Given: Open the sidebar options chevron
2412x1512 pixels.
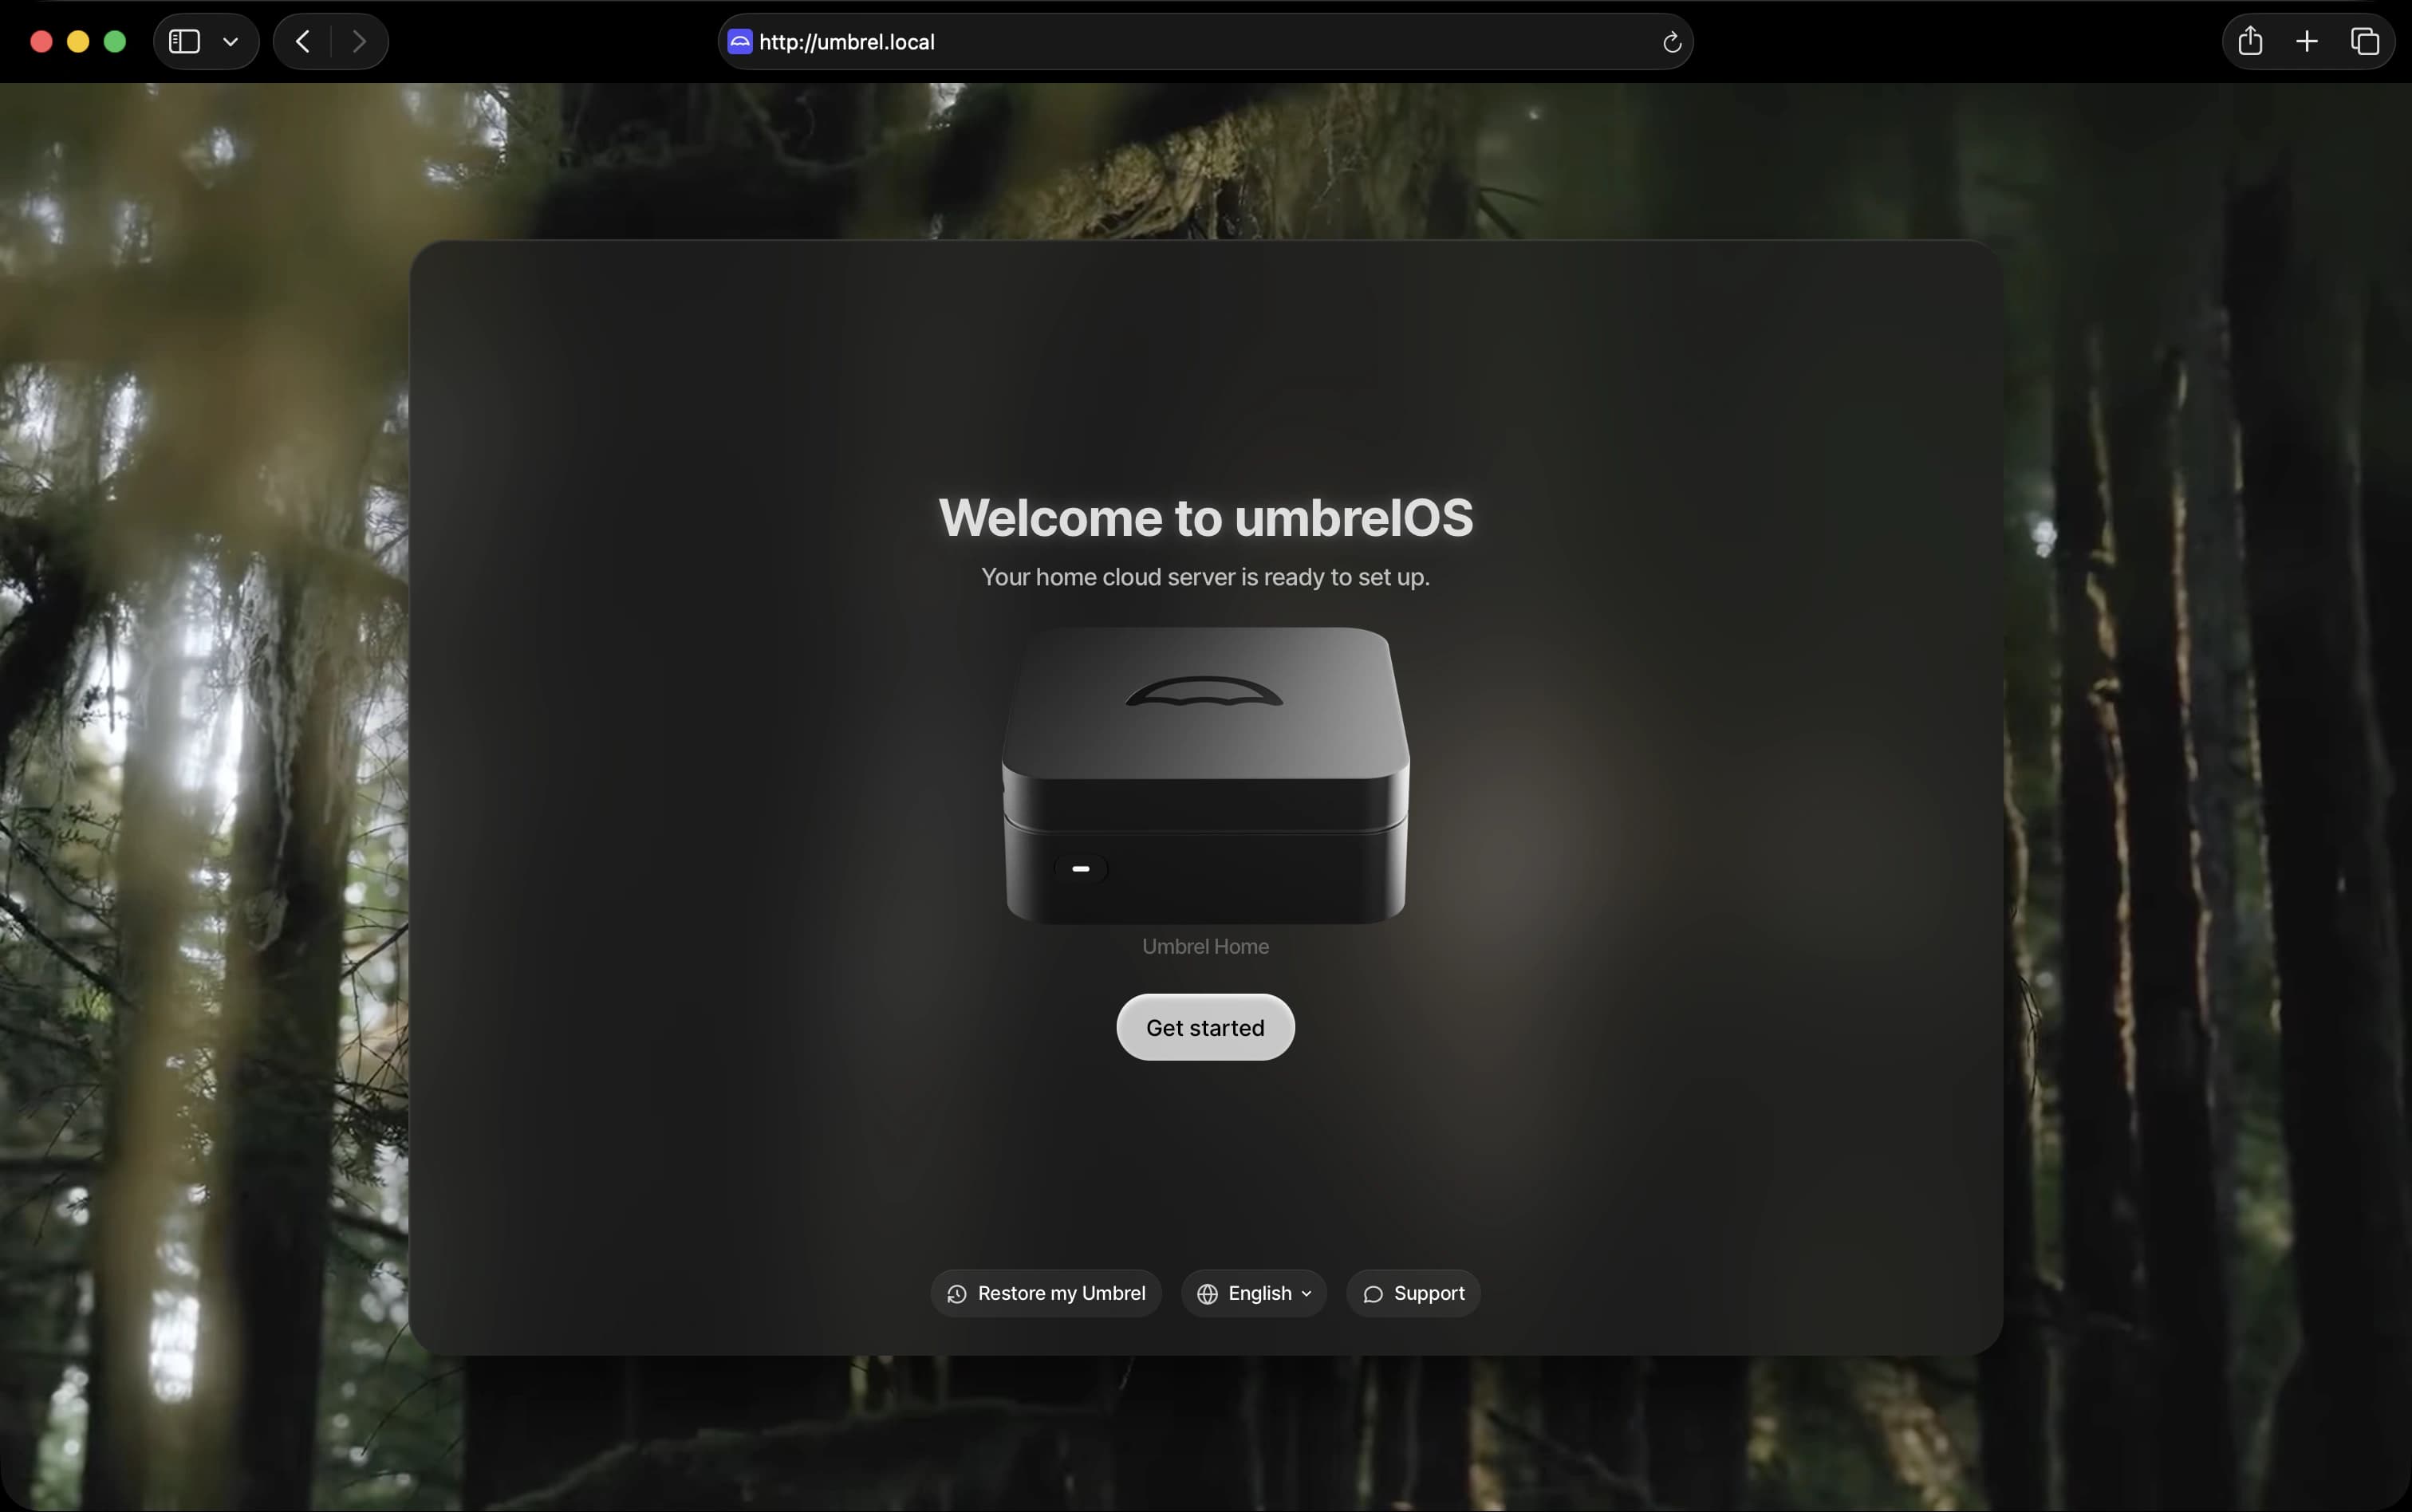Looking at the screenshot, I should pyautogui.click(x=230, y=41).
